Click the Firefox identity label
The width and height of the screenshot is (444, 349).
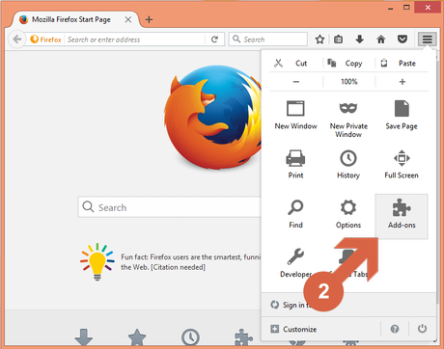coord(45,40)
